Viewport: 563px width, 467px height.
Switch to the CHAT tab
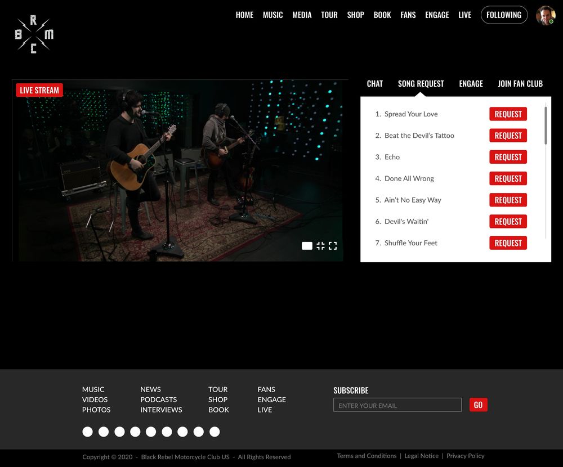(x=375, y=84)
